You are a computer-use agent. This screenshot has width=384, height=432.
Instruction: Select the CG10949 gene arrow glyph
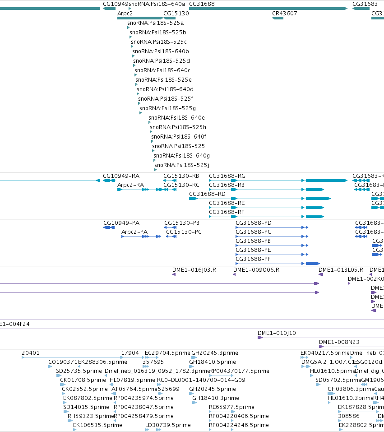[109, 9]
